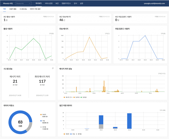Open 설정 from the top bar
This screenshot has width=169, height=139.
point(82,3)
